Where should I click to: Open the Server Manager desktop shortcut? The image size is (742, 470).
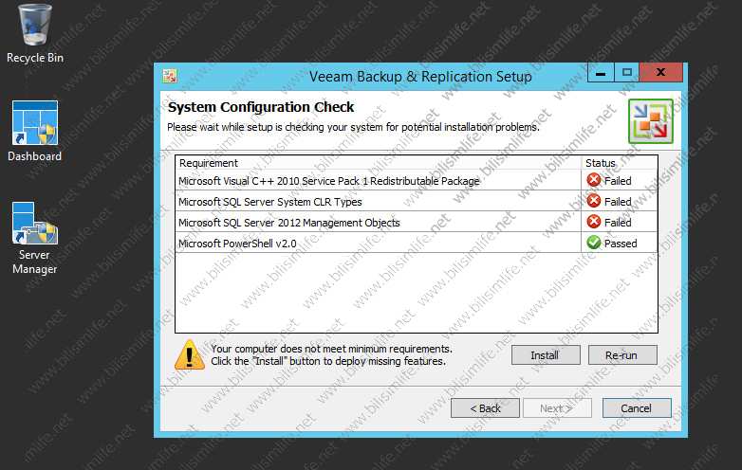pos(35,238)
